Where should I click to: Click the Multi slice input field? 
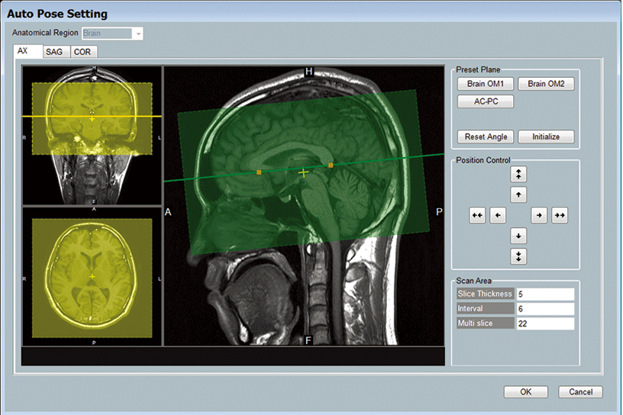pyautogui.click(x=544, y=323)
